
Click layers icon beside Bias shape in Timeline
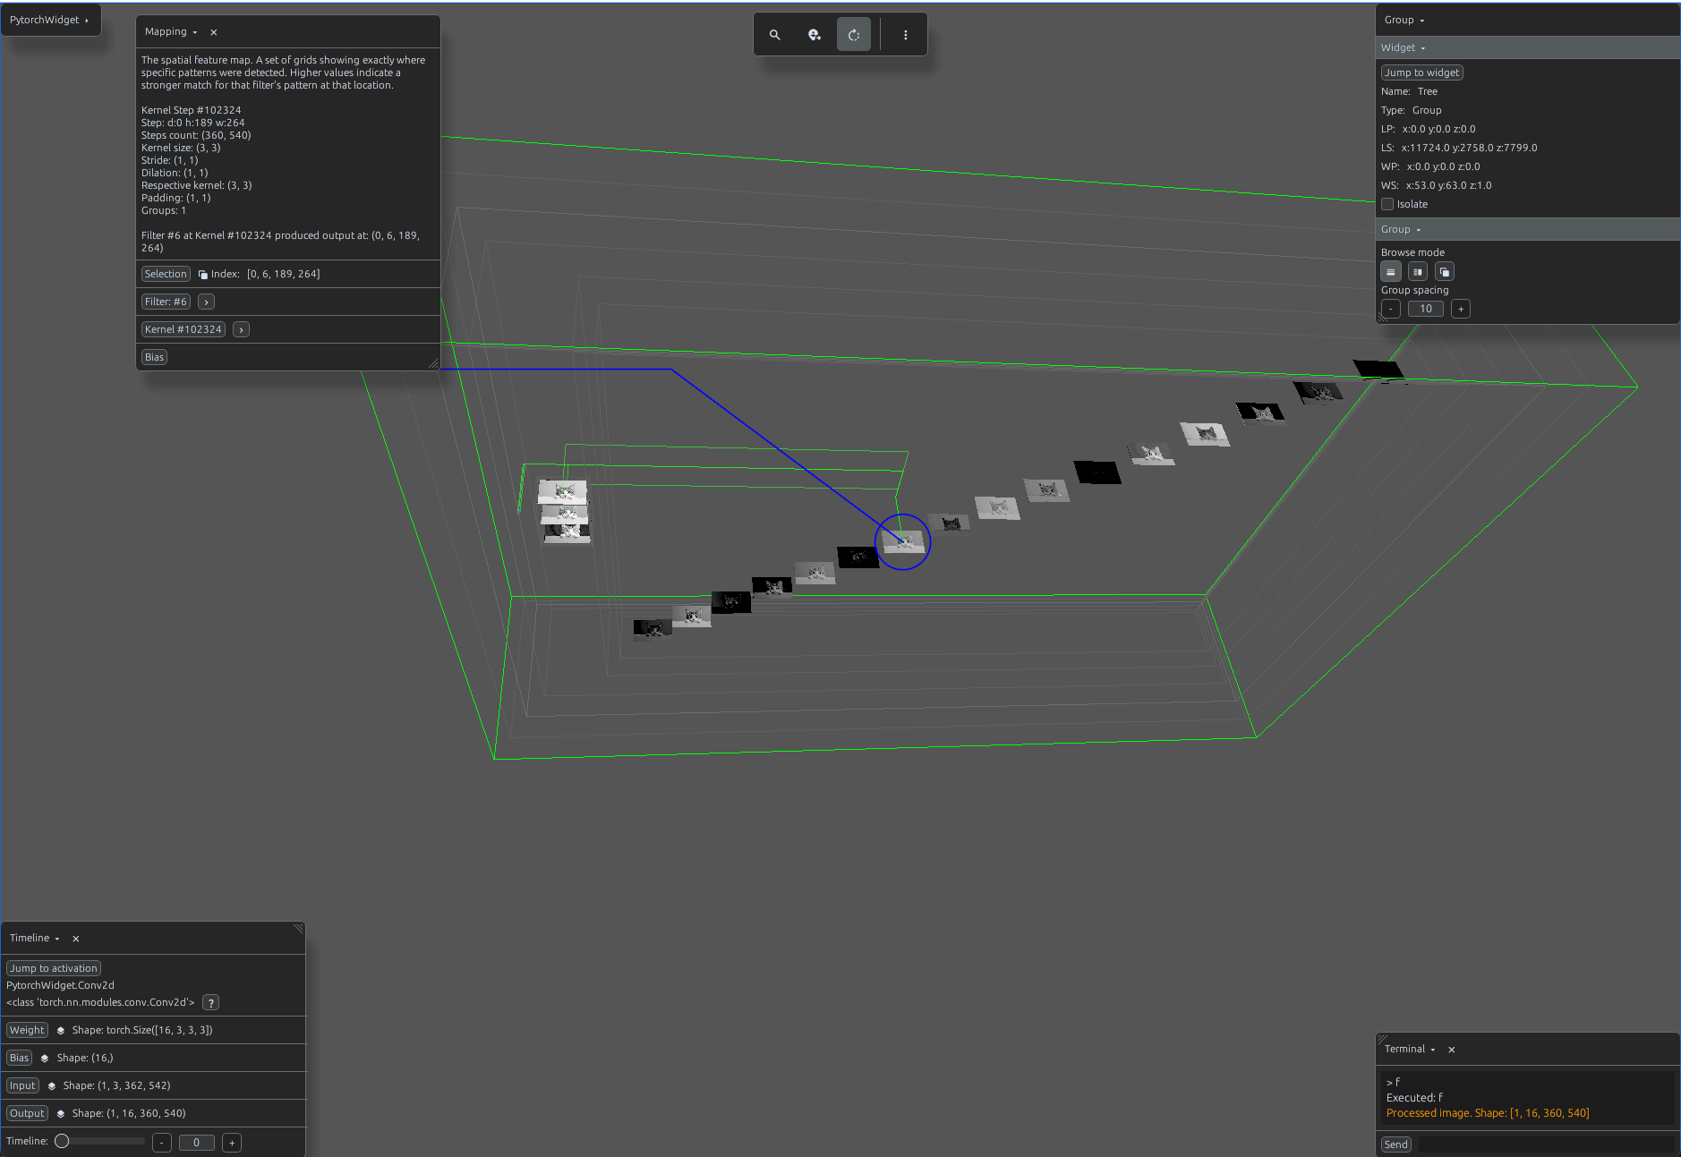tap(45, 1059)
